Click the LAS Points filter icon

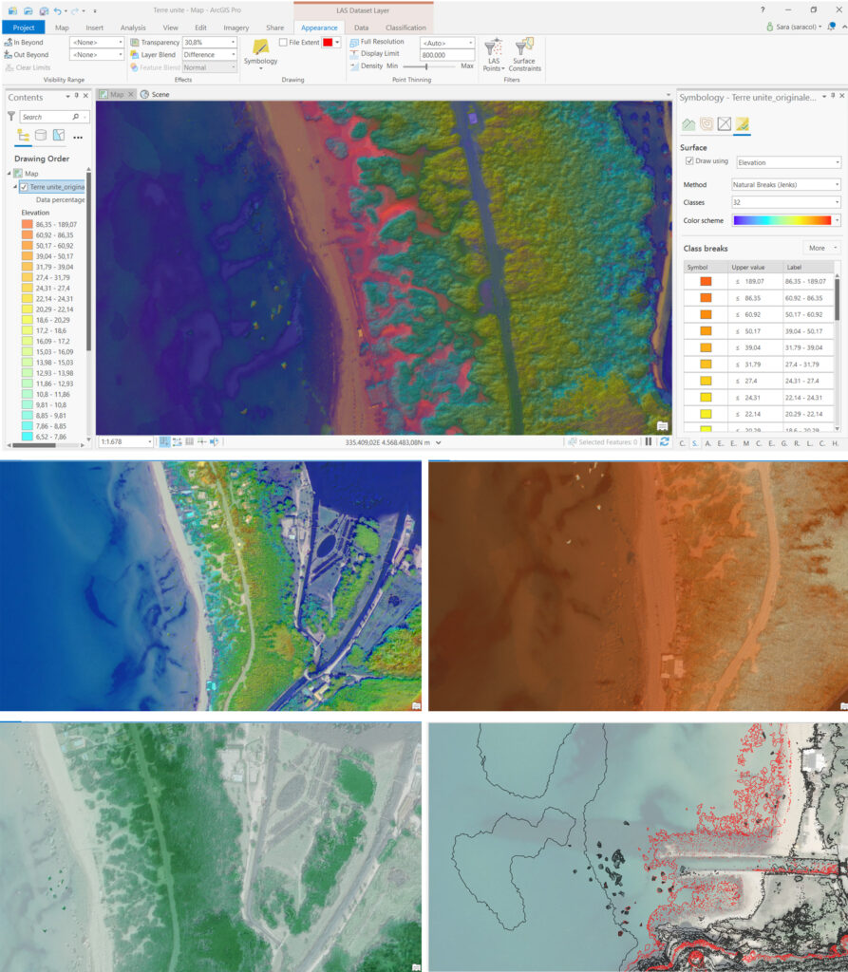493,54
